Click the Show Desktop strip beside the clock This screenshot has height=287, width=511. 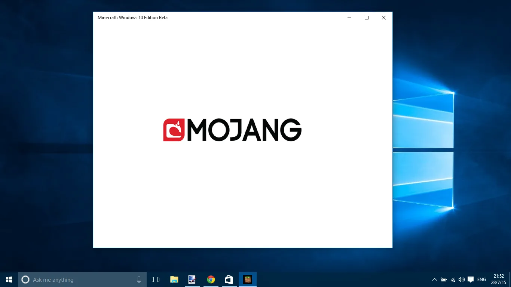click(x=510, y=280)
